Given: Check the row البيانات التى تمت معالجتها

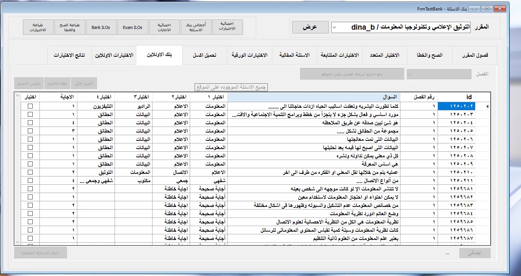Looking at the screenshot, I should coord(30,139).
